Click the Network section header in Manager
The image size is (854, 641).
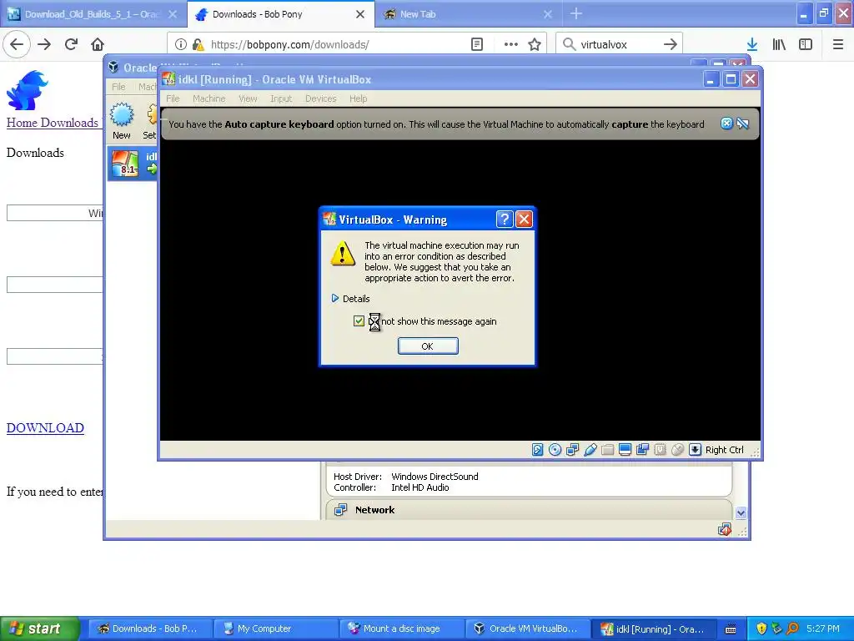click(x=528, y=510)
